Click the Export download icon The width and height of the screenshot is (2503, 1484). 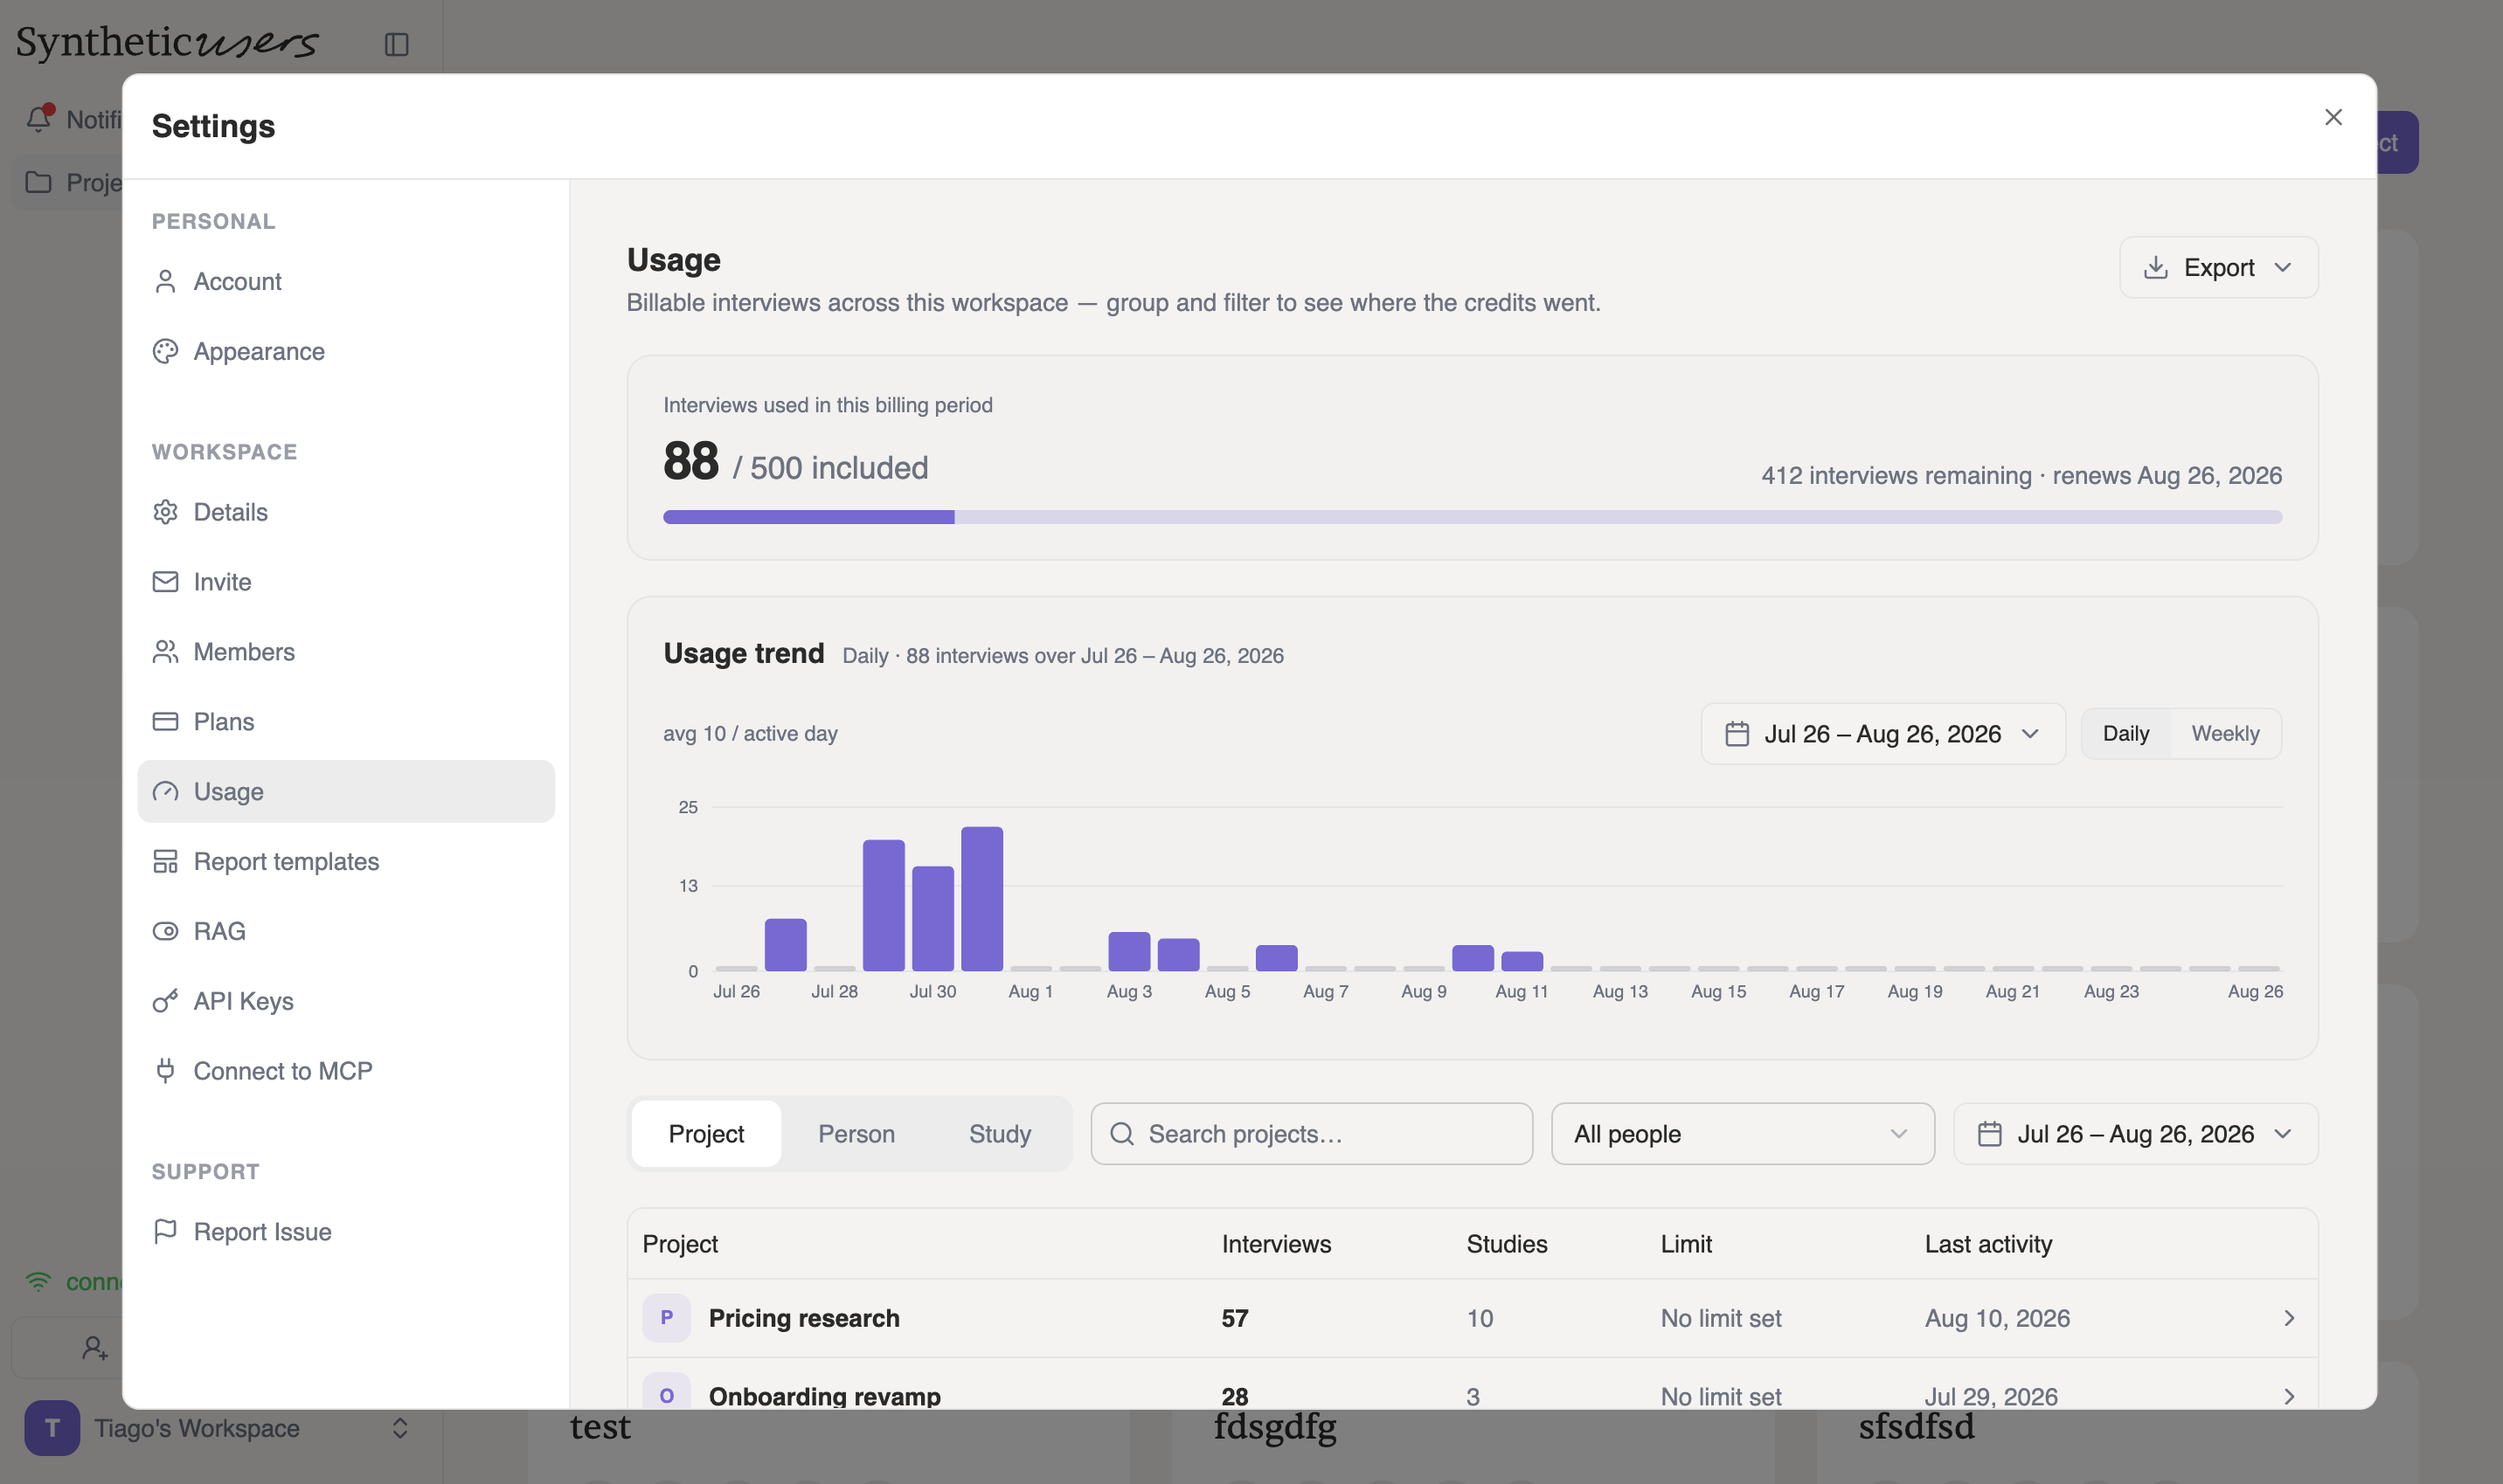click(x=2156, y=268)
